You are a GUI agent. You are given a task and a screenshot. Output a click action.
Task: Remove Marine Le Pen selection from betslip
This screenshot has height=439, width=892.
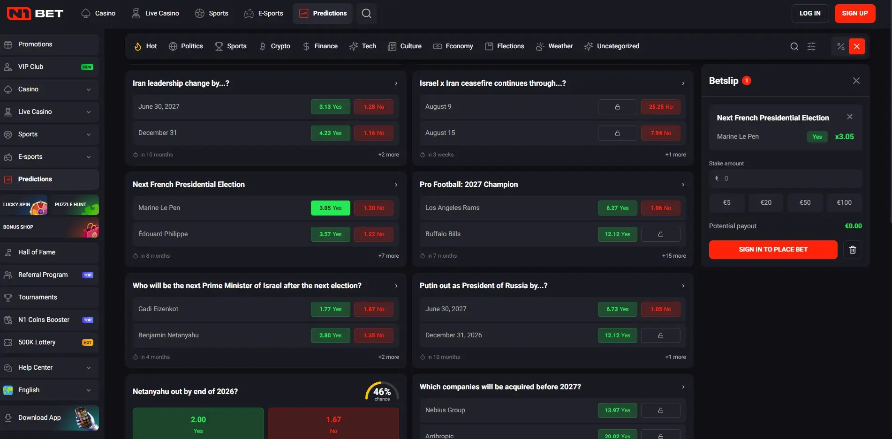coord(850,117)
